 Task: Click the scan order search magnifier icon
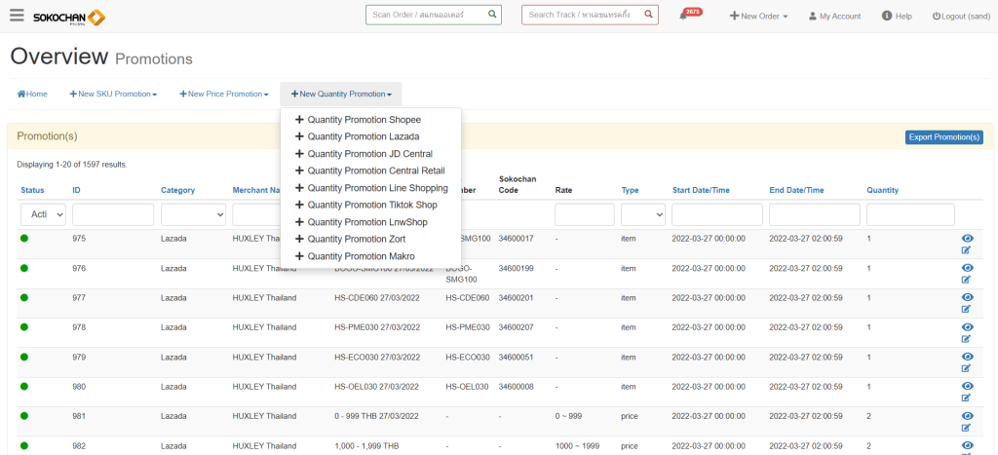click(492, 15)
